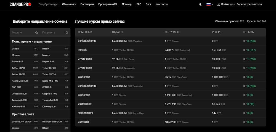Image resolution: width=276 pixels, height=132 pixels.
Task: Open Обменники menu item
Action: tap(69, 4)
